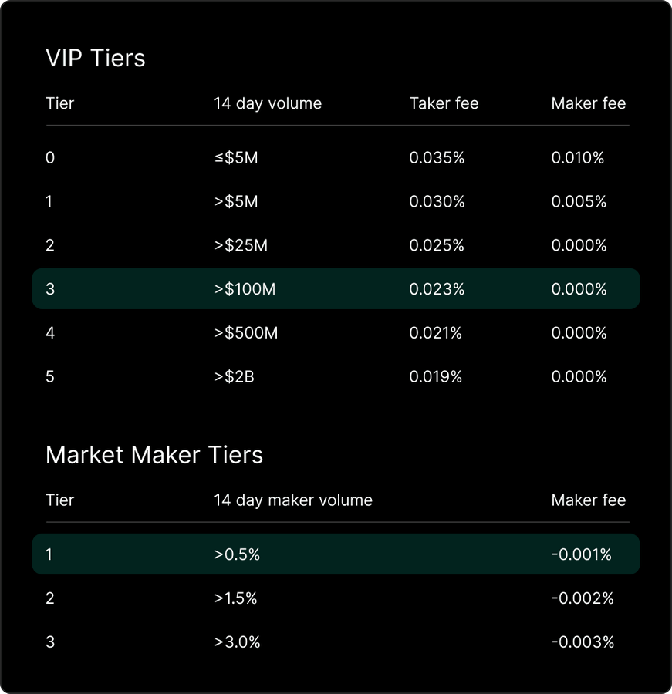672x694 pixels.
Task: Click the VIP Tiers heading
Action: [x=96, y=59]
